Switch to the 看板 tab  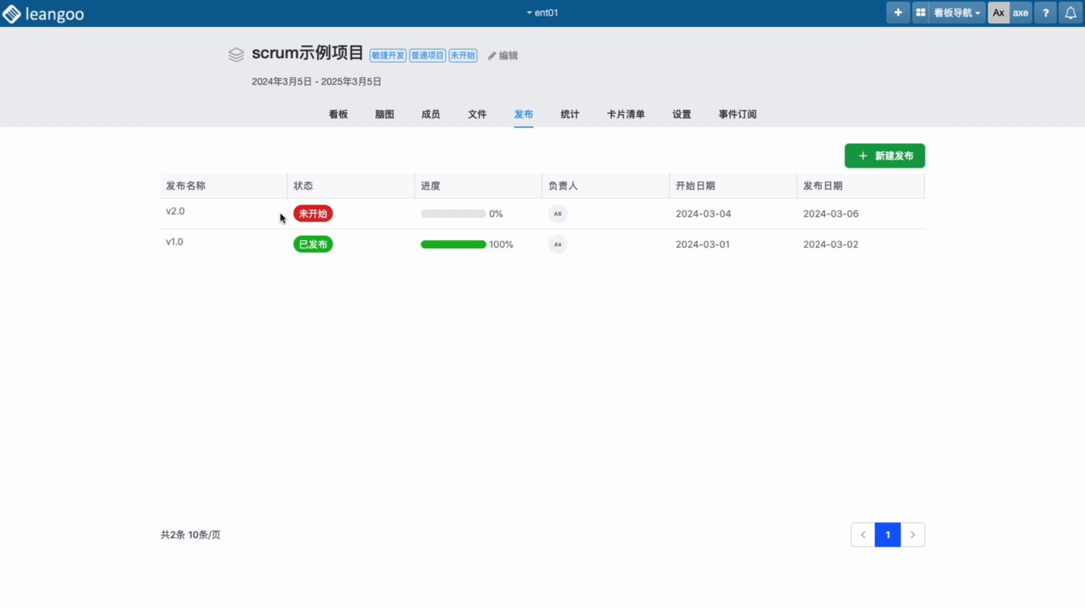(x=338, y=115)
